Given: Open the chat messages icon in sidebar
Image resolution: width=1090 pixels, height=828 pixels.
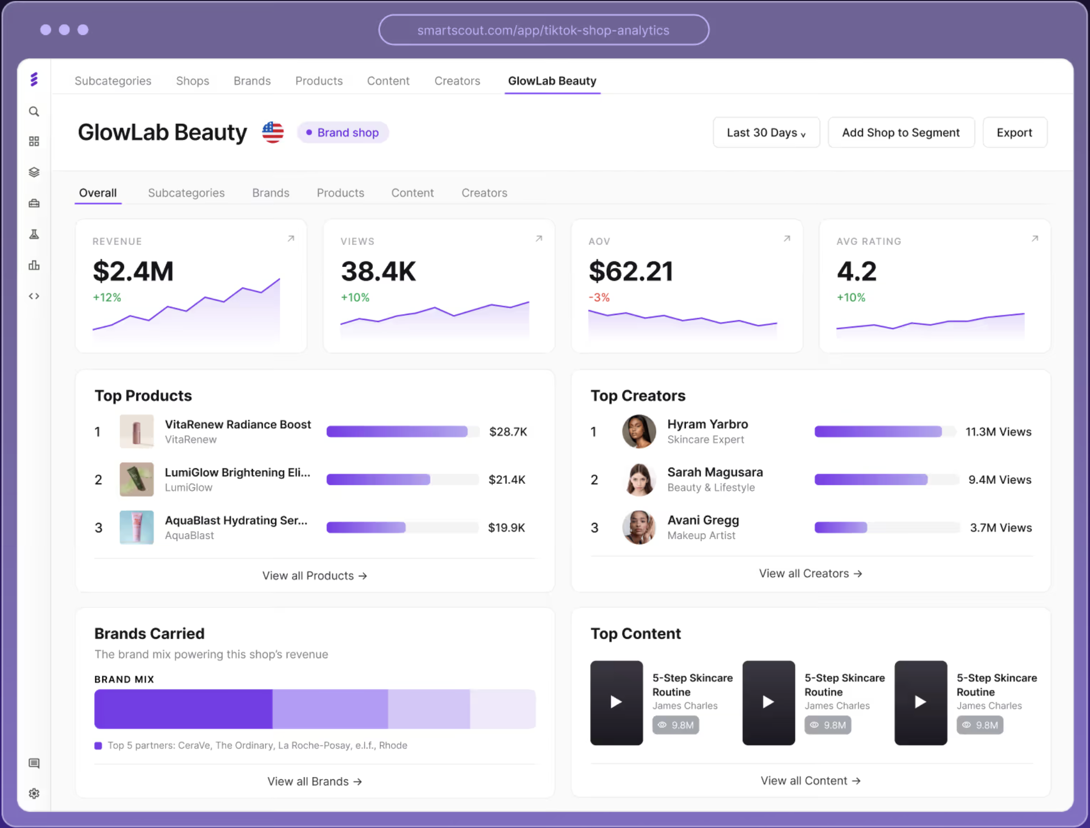Looking at the screenshot, I should 34,763.
